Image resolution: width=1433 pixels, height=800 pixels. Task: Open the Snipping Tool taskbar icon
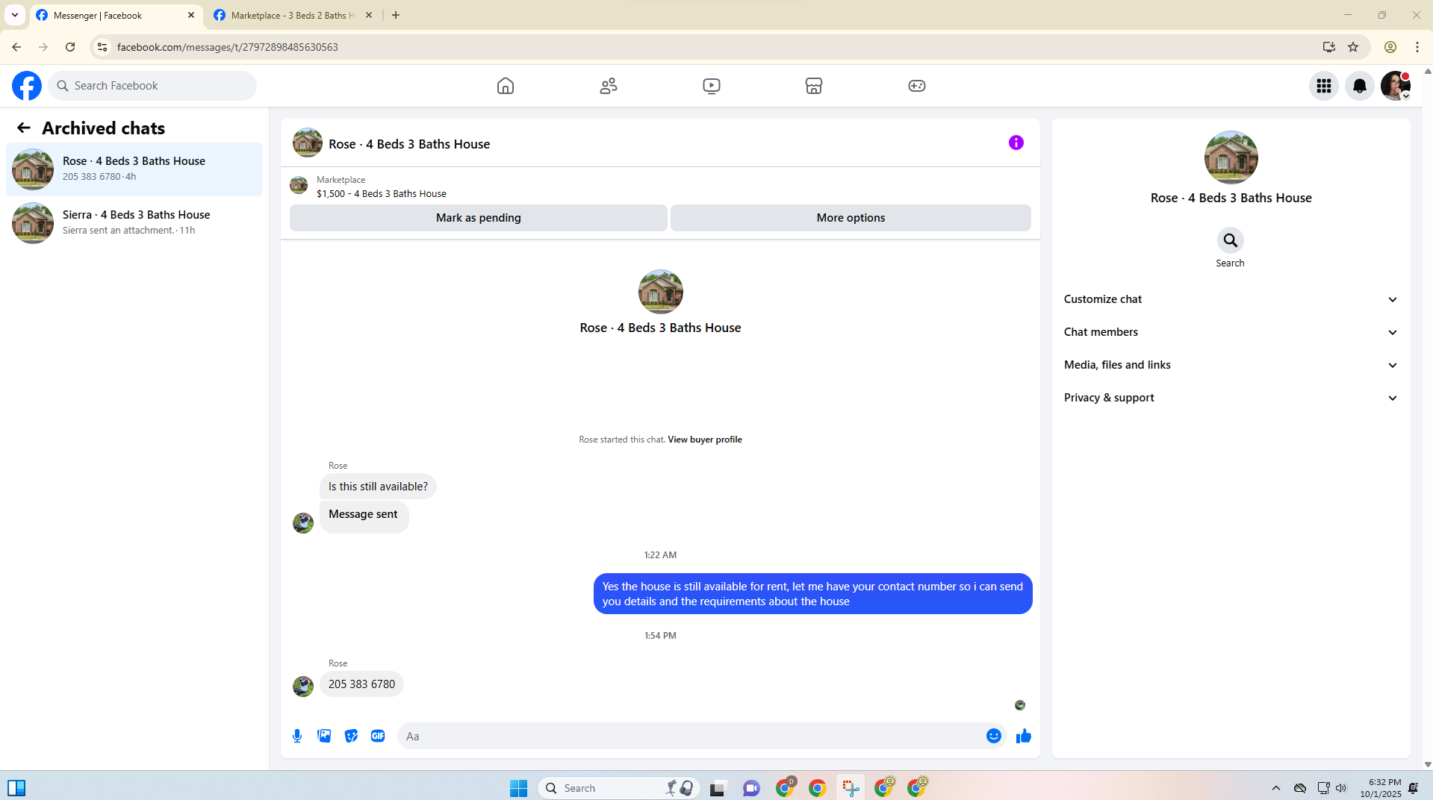coord(851,788)
